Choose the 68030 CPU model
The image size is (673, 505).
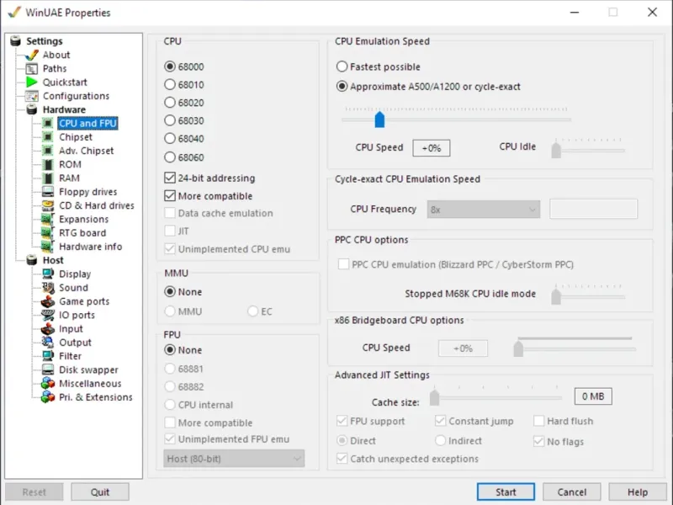(170, 120)
